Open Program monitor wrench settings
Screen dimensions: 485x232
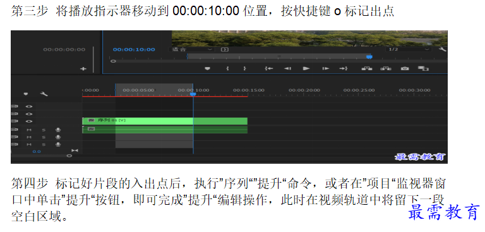(443, 49)
